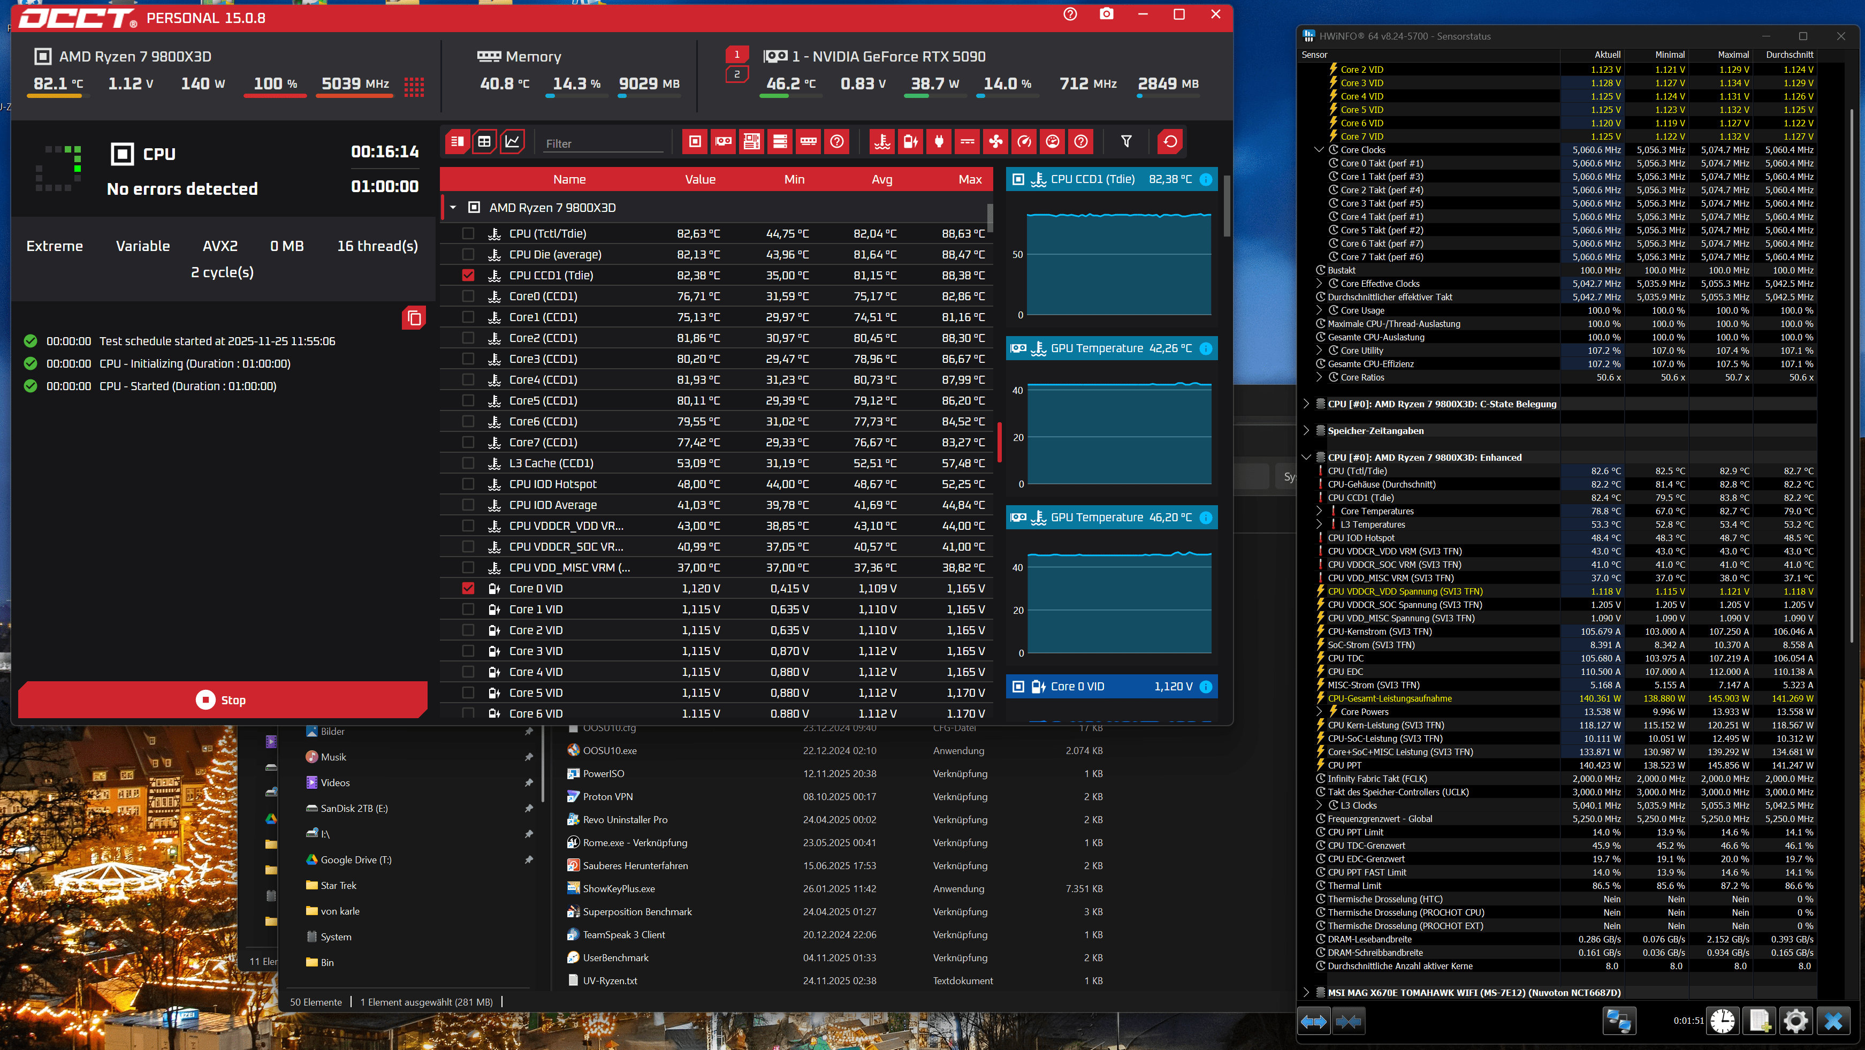Screen dimensions: 1865x1050
Task: Open the filter options in OCCT toolbar
Action: (x=1126, y=142)
